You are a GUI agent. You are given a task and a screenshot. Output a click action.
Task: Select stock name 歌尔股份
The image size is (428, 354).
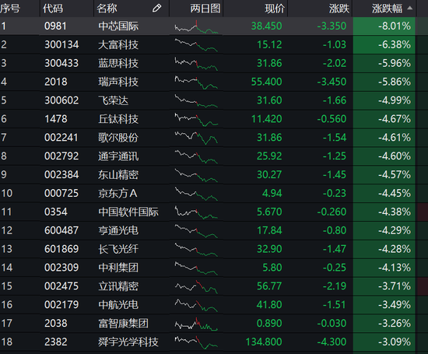point(118,138)
